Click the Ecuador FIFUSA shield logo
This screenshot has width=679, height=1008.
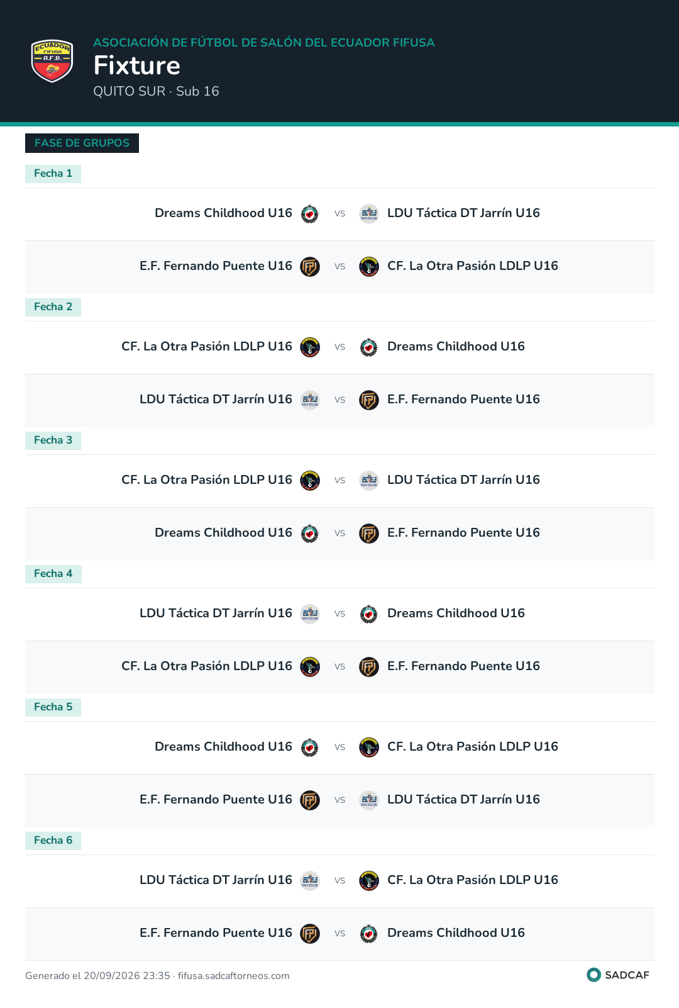pyautogui.click(x=52, y=61)
